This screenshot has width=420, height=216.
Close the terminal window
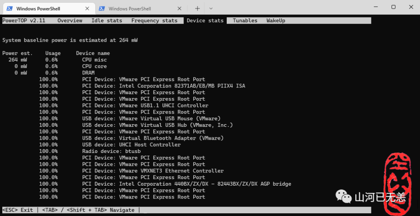coord(411,7)
